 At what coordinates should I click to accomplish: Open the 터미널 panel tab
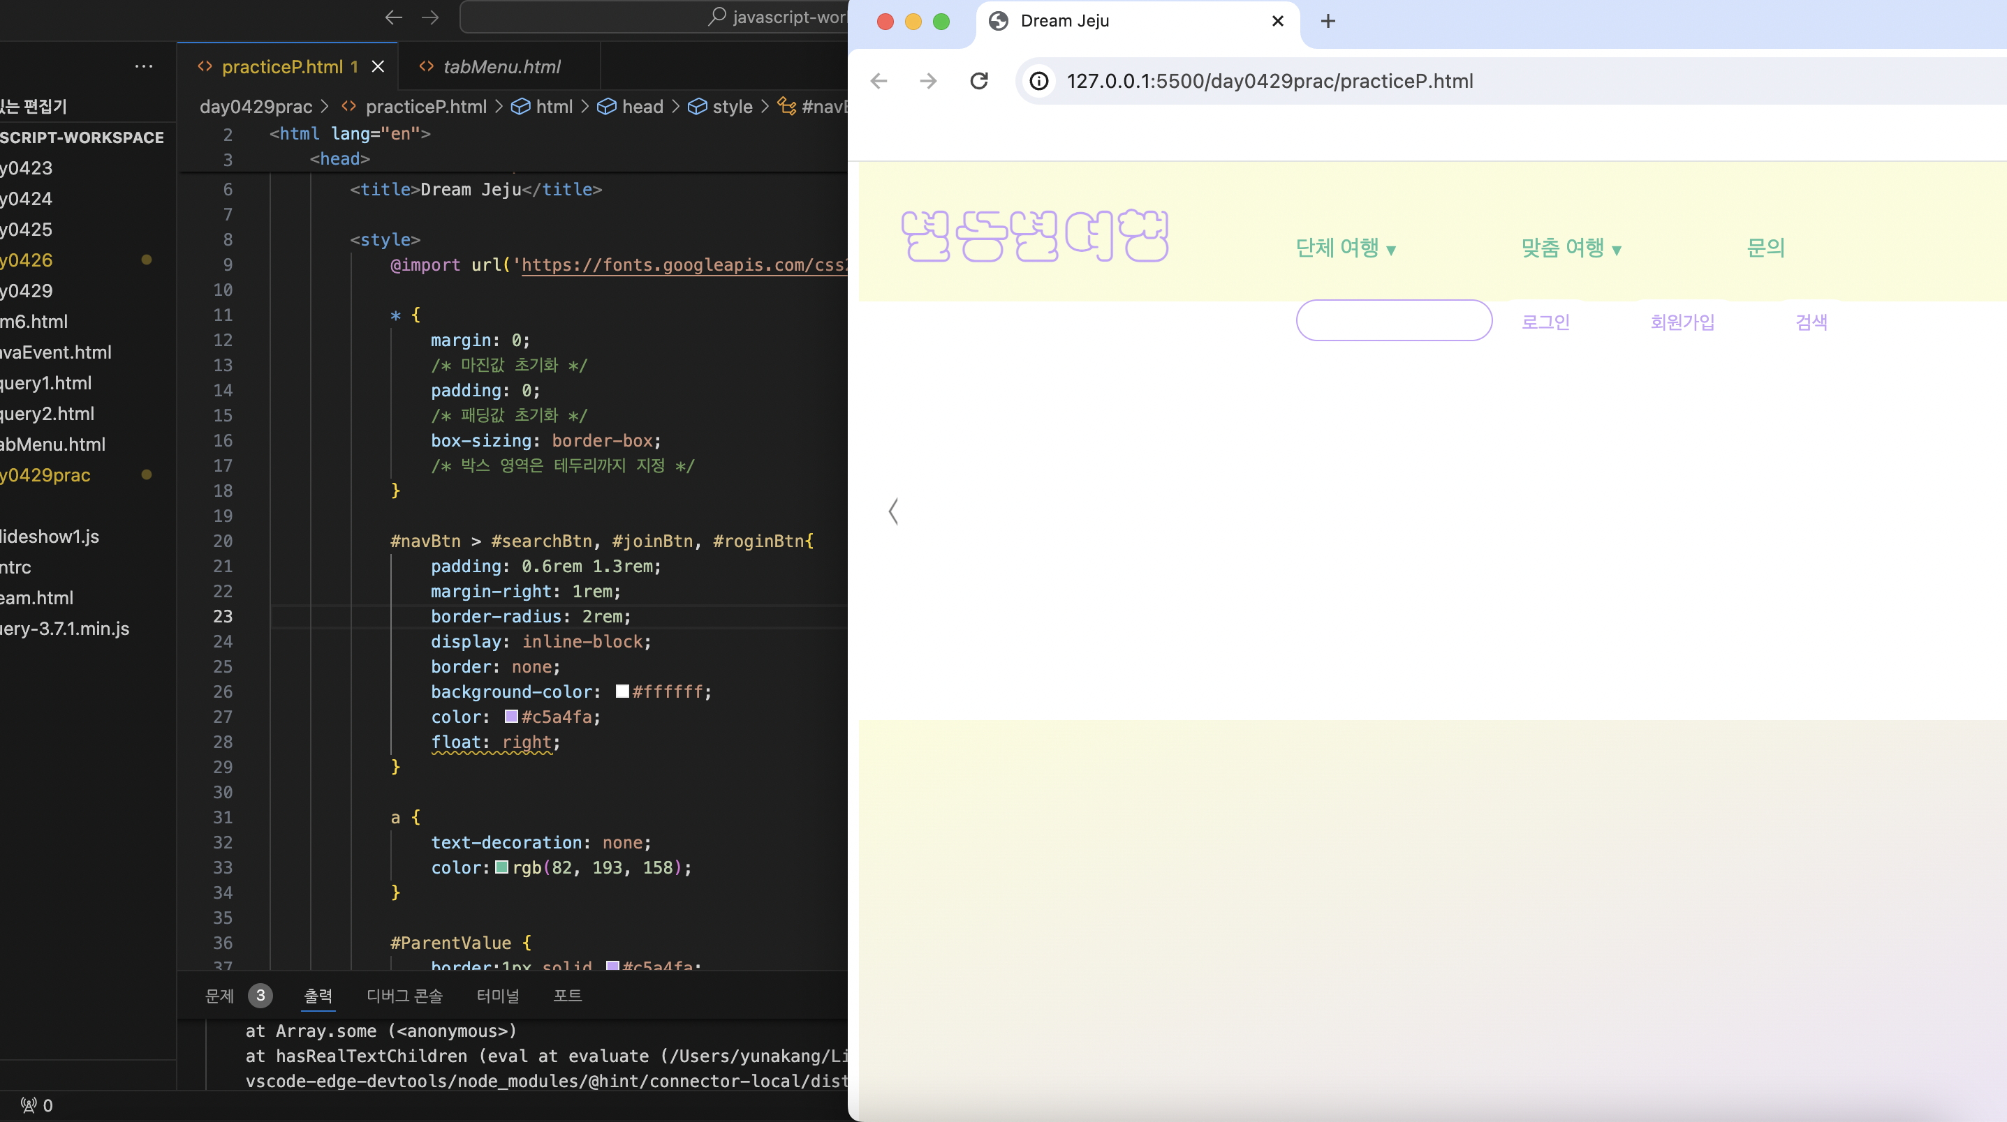coord(497,996)
